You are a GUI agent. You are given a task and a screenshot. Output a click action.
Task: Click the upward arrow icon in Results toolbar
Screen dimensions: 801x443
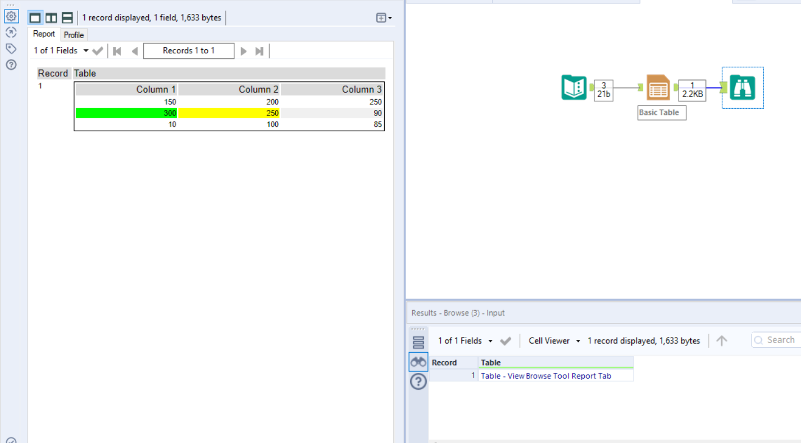click(x=721, y=340)
